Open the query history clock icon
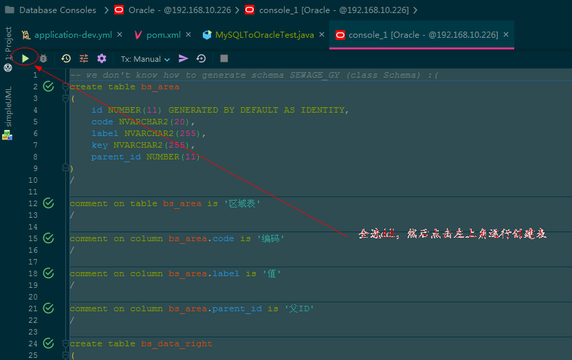This screenshot has height=360, width=572. [66, 58]
